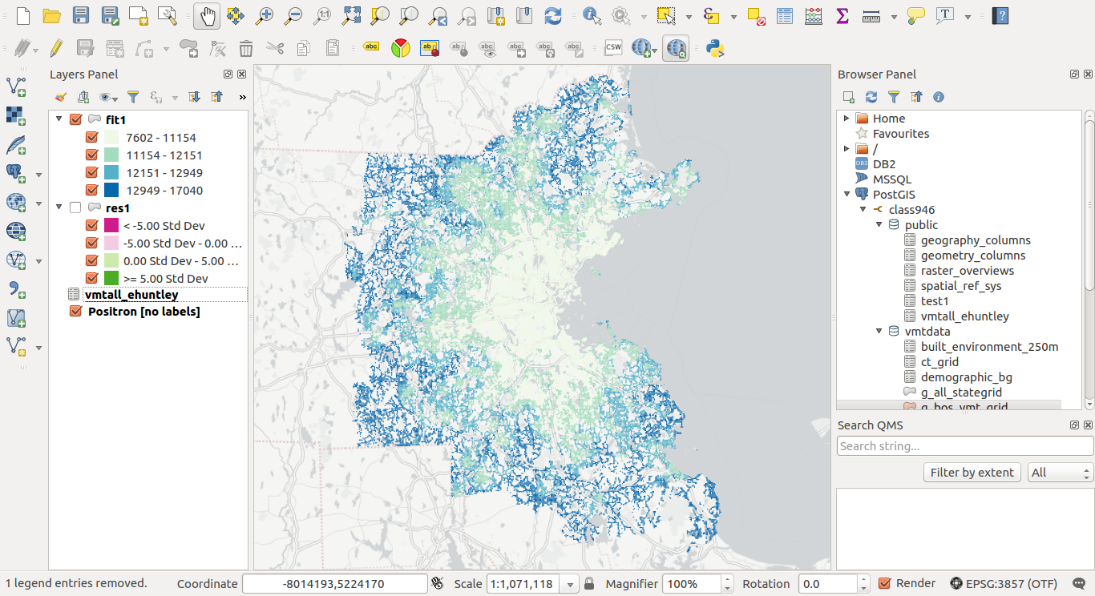Select built_environment_250m in the browser tree

pos(989,347)
